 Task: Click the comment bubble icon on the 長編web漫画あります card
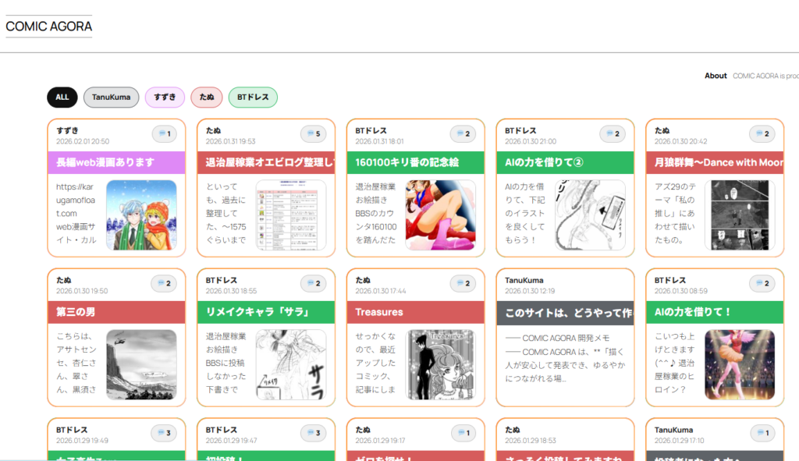pos(164,134)
